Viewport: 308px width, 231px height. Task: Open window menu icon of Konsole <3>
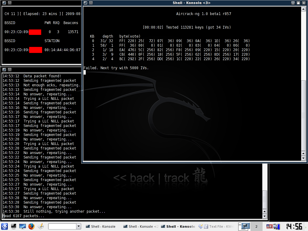point(85,3)
